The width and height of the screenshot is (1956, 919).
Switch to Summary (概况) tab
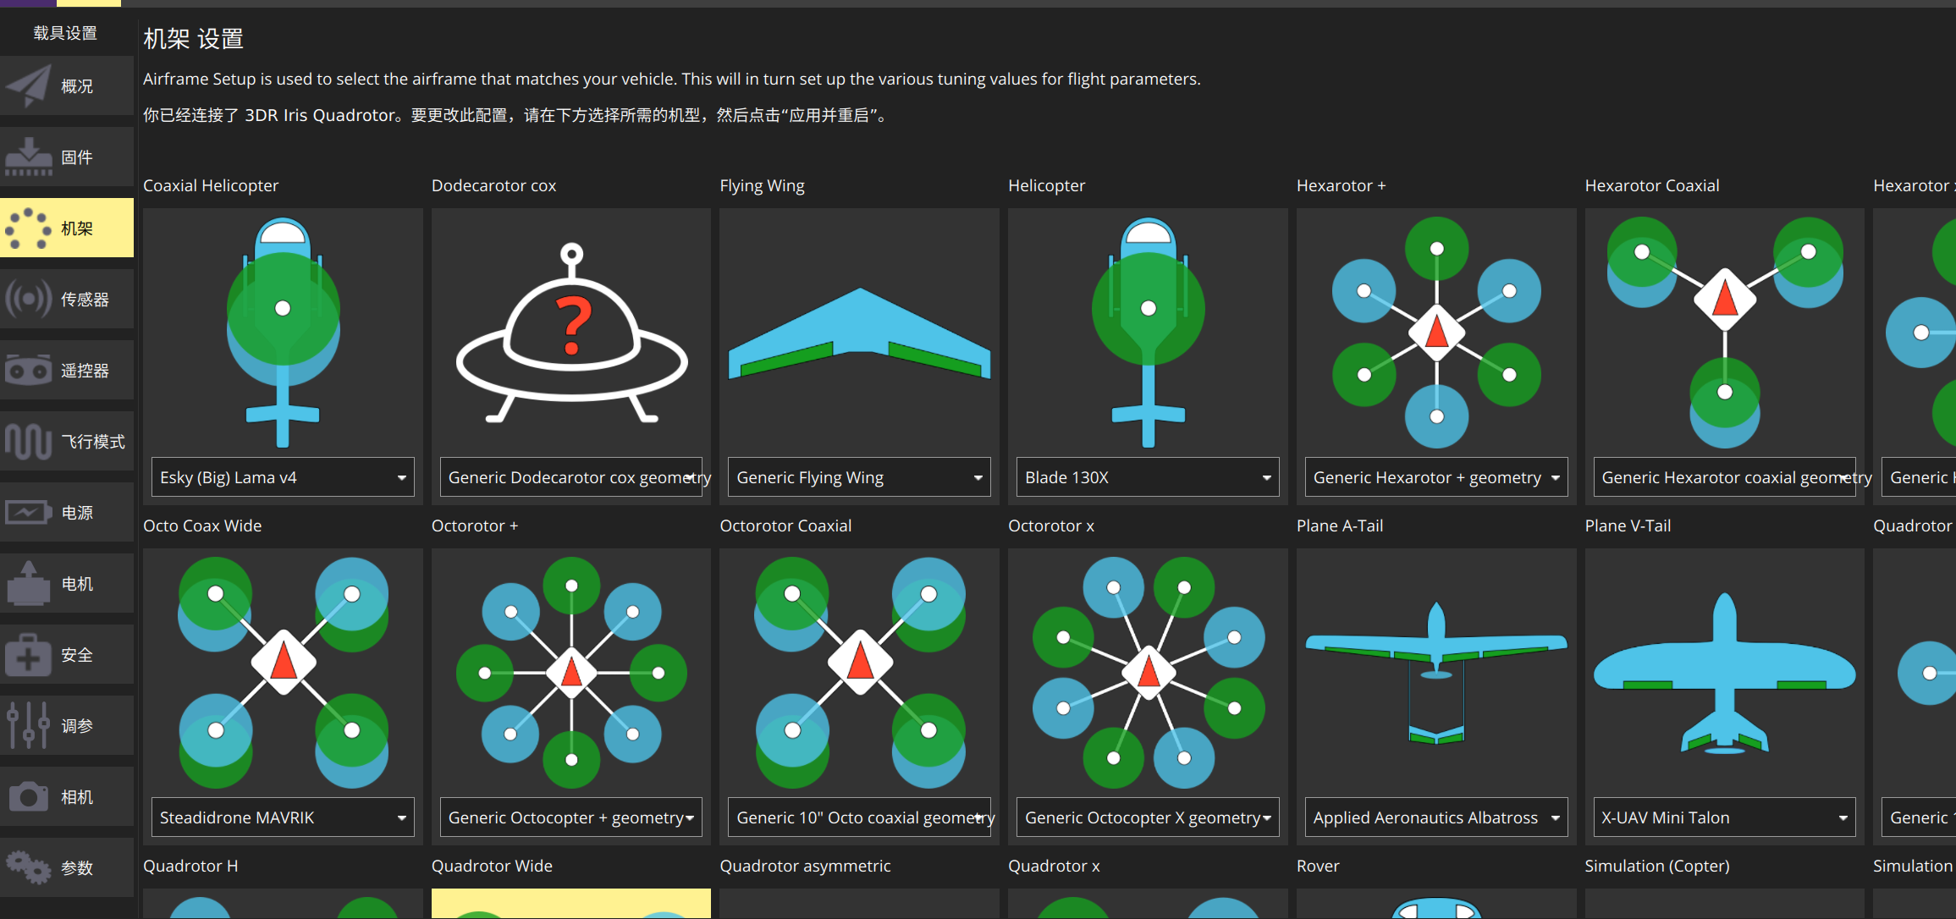[67, 86]
